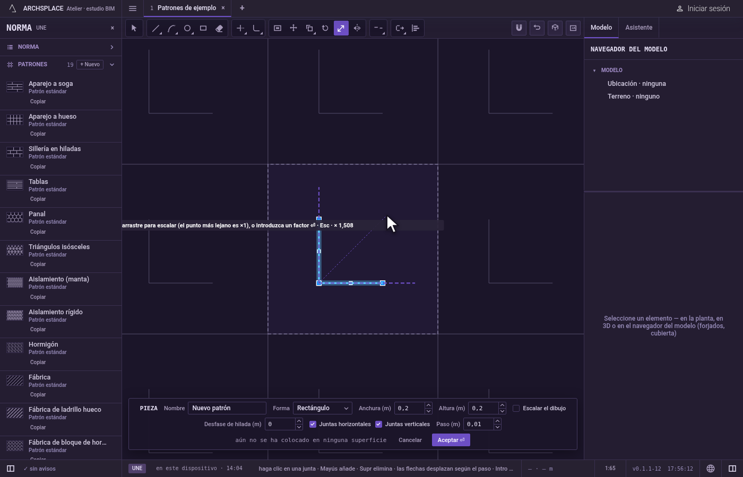743x477 pixels.
Task: Open the Patrones de ejemplo tab
Action: 187,8
